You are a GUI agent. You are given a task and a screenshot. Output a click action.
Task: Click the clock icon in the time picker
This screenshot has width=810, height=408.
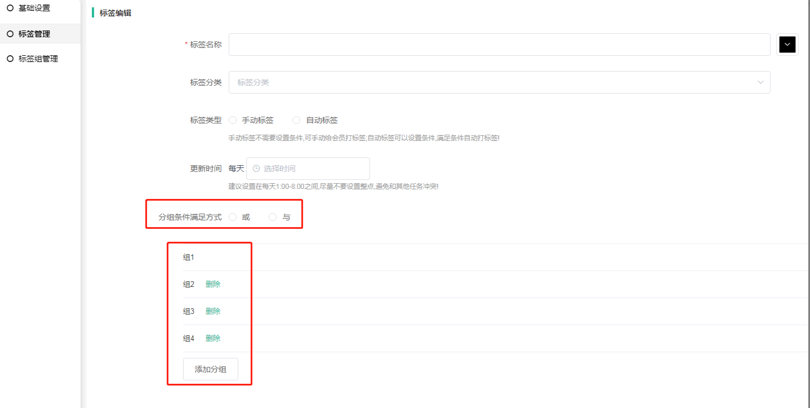click(x=256, y=168)
